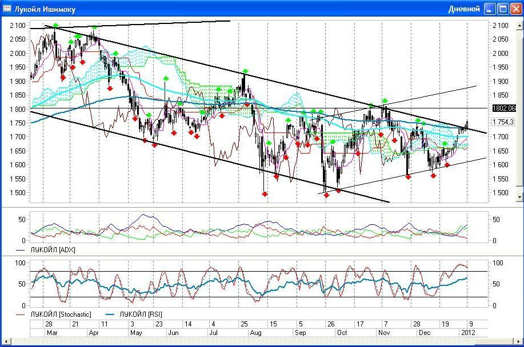Click the Дневной timeframe label in title bar
This screenshot has height=347, width=524.
pos(463,9)
